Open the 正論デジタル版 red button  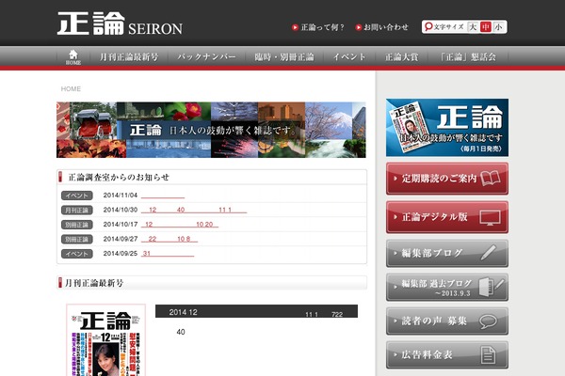(x=447, y=217)
